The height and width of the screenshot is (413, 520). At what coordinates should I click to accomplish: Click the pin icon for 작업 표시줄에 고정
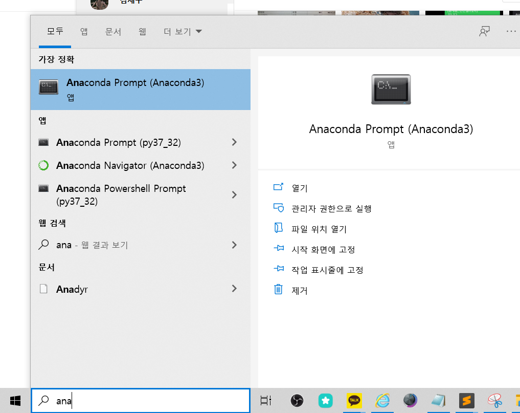pyautogui.click(x=279, y=269)
